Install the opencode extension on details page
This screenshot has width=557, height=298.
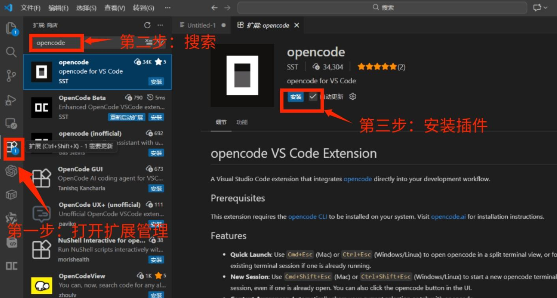coord(296,97)
